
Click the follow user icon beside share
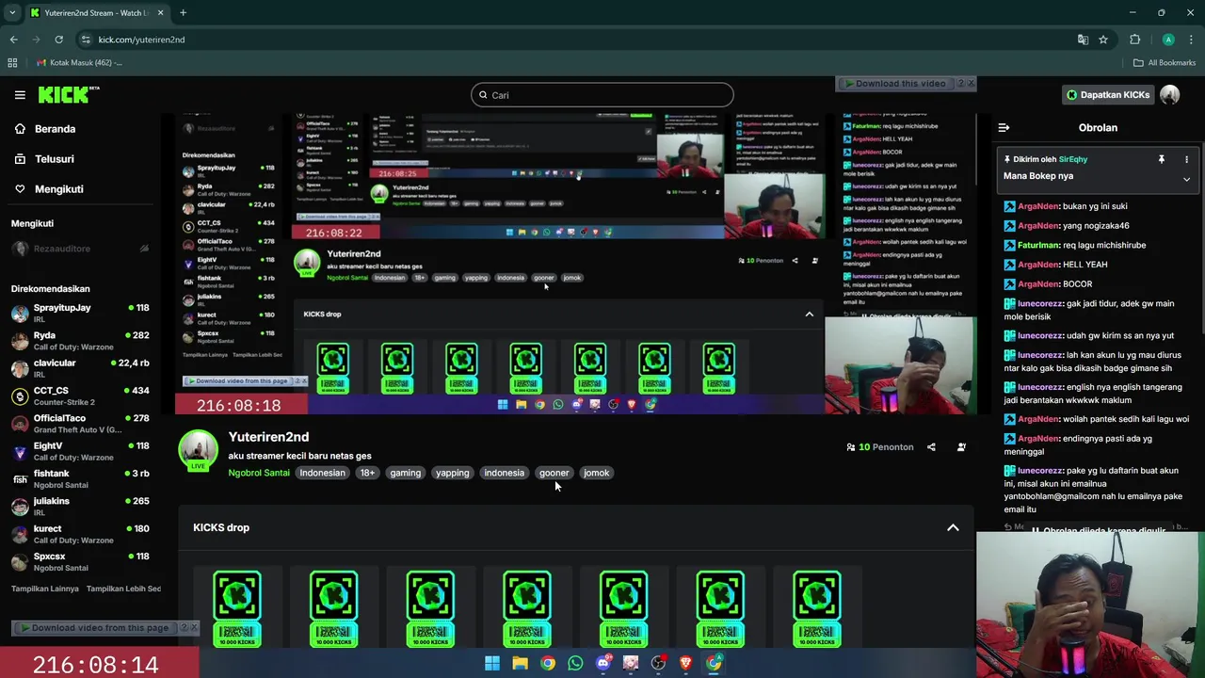point(961,447)
